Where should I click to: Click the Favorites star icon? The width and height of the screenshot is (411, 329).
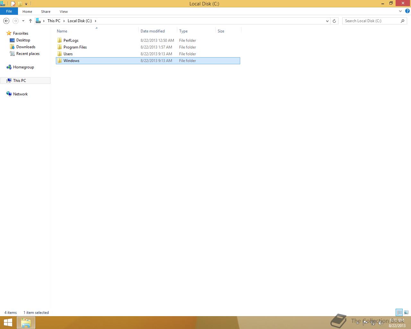[9, 33]
